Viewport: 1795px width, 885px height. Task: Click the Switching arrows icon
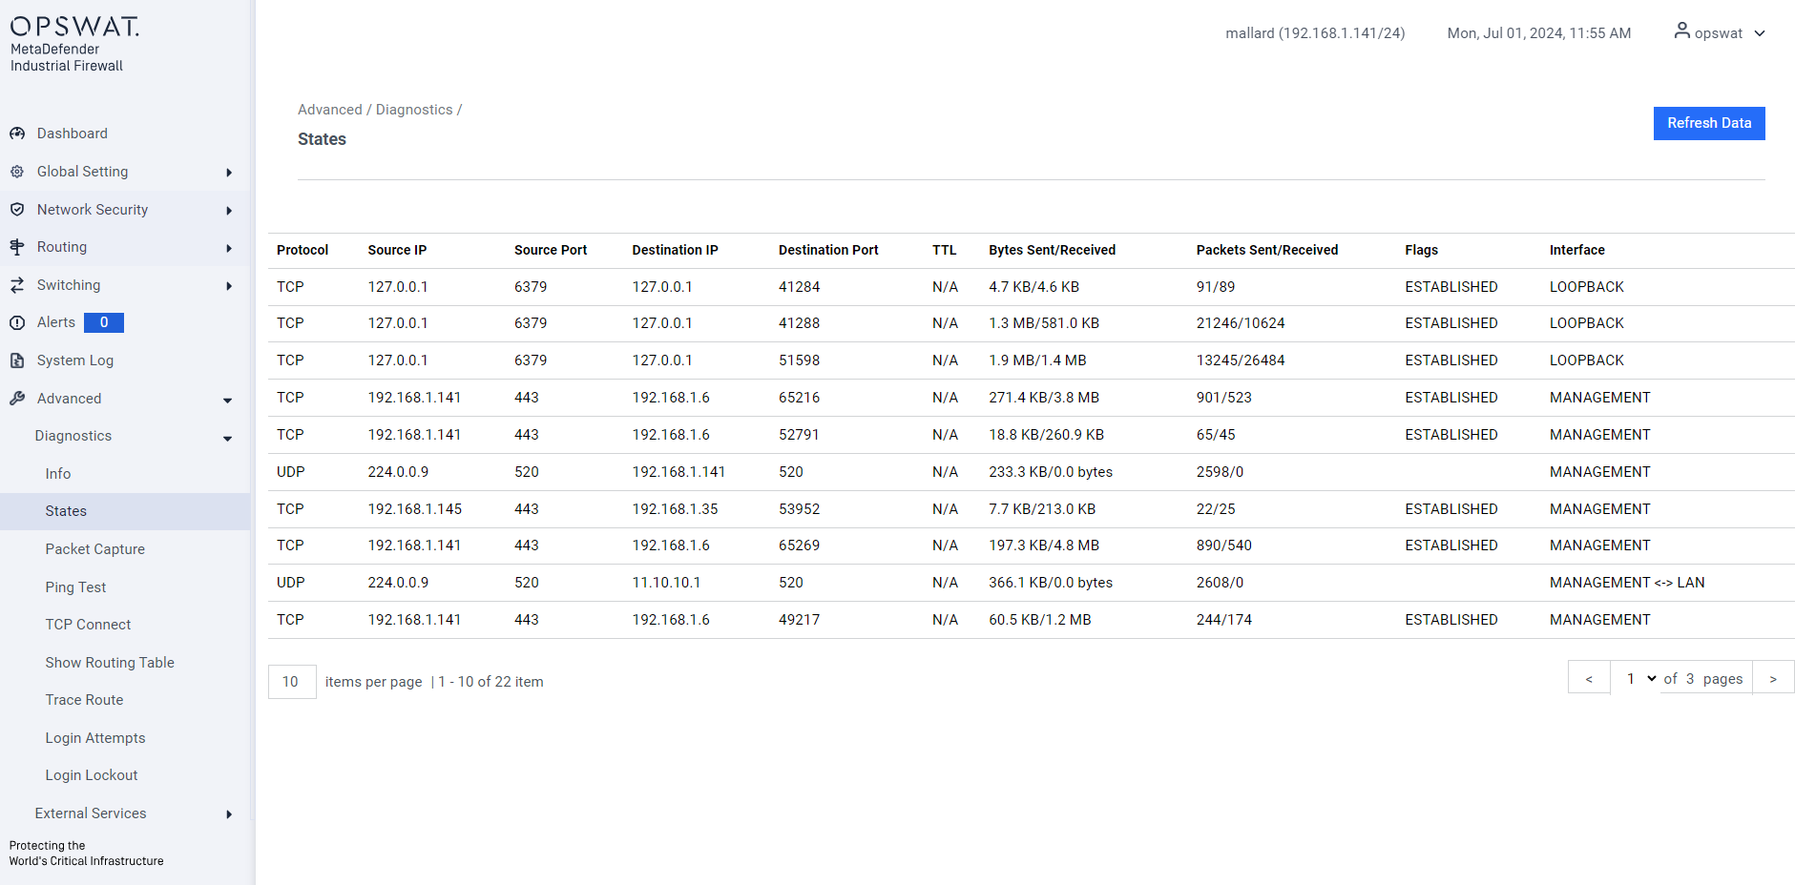tap(17, 285)
